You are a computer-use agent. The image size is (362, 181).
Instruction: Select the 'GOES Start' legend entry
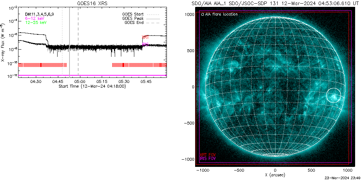click(133, 14)
